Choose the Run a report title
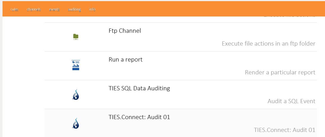This screenshot has height=137, width=325. [125, 60]
